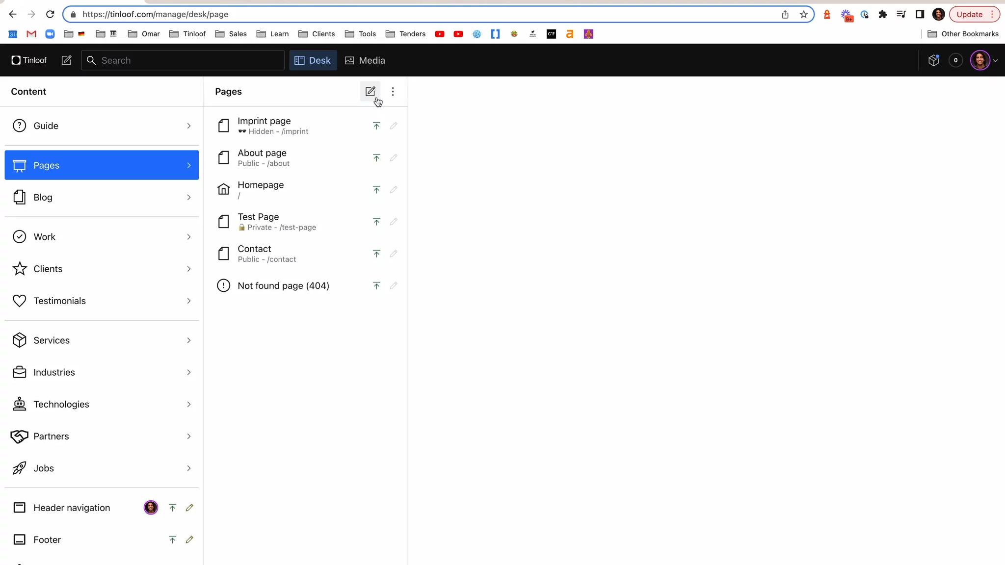Expand the Services section chevron

click(189, 340)
